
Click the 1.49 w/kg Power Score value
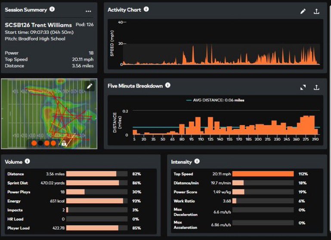coord(222,192)
